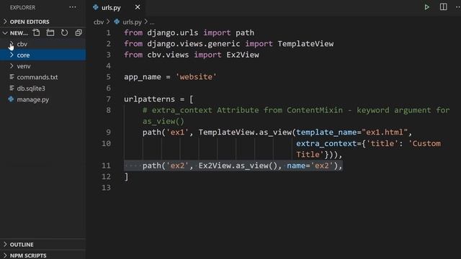Image resolution: width=461 pixels, height=259 pixels.
Task: Collapse all folders in explorer
Action: [79, 32]
